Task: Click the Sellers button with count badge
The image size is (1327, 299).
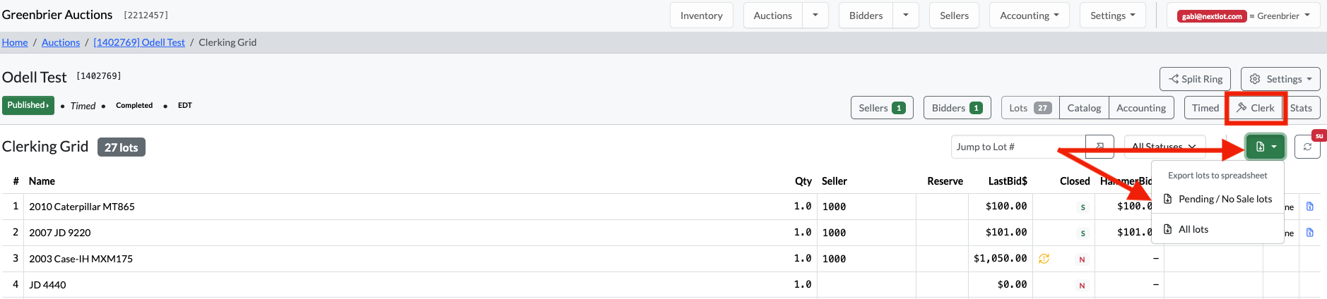Action: 882,108
